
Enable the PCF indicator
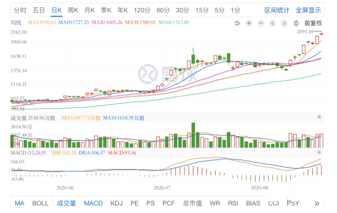(x=168, y=203)
